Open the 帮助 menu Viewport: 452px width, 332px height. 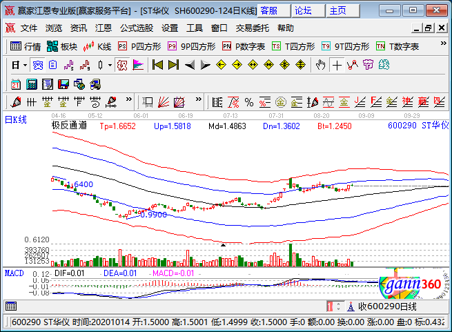(286, 28)
